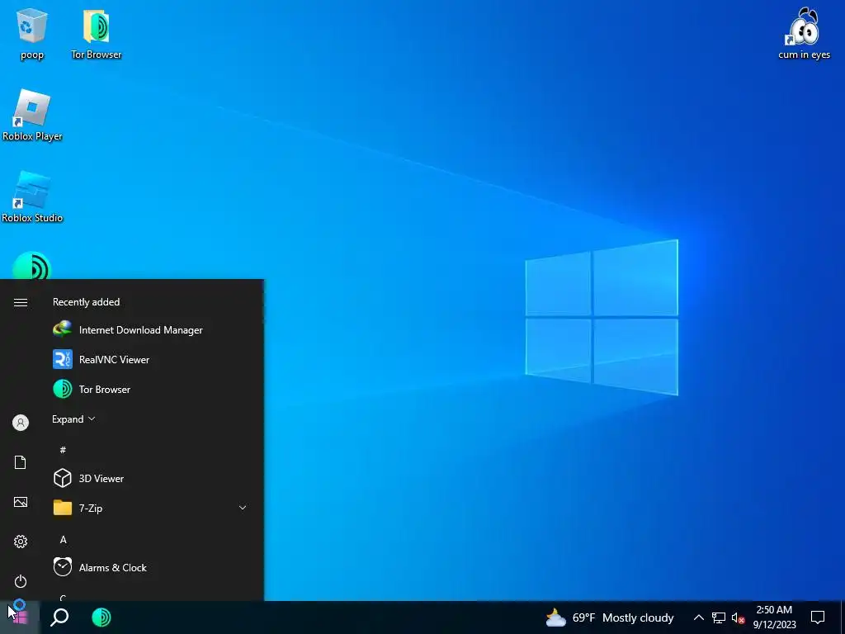Open the Action Center notifications icon
This screenshot has height=634, width=845.
click(818, 617)
